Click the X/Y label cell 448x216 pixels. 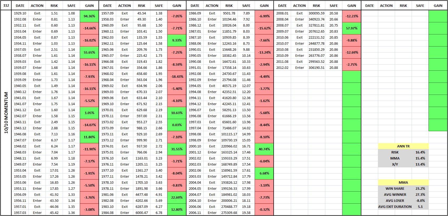395,164
